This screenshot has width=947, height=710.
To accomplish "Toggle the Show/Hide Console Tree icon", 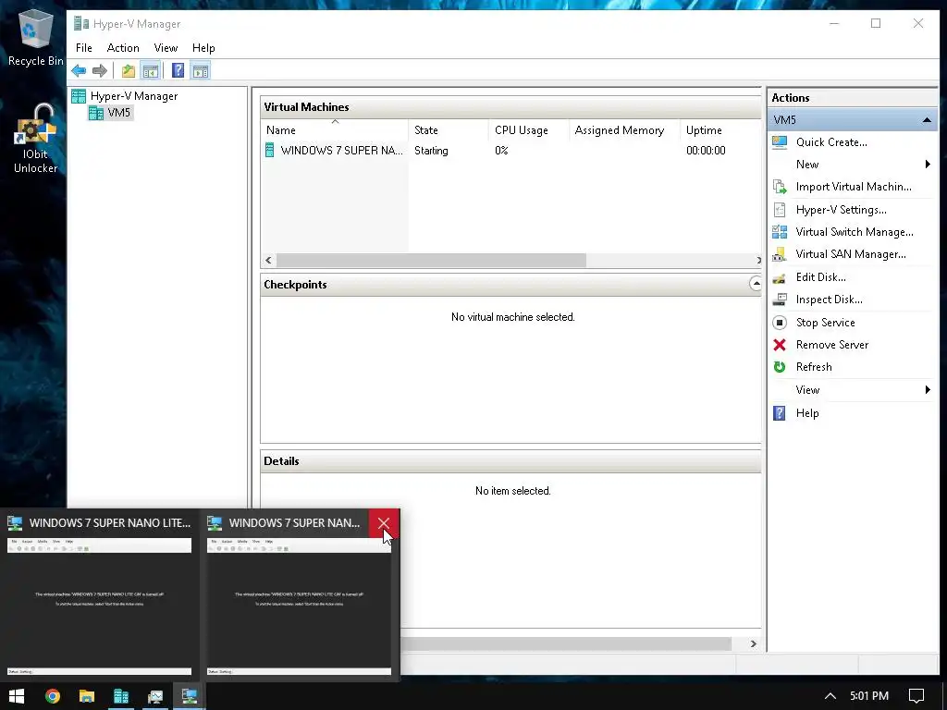I will pos(151,70).
